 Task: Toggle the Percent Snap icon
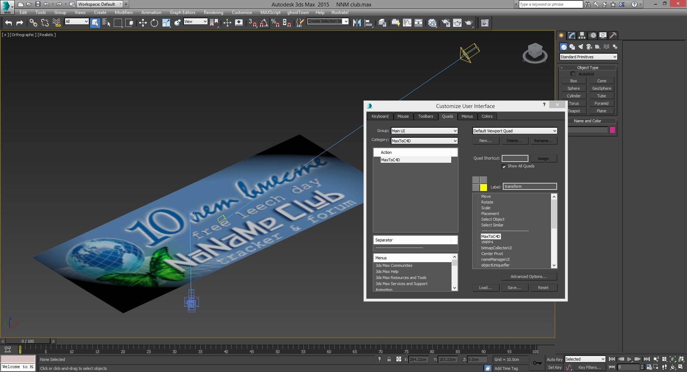(275, 23)
